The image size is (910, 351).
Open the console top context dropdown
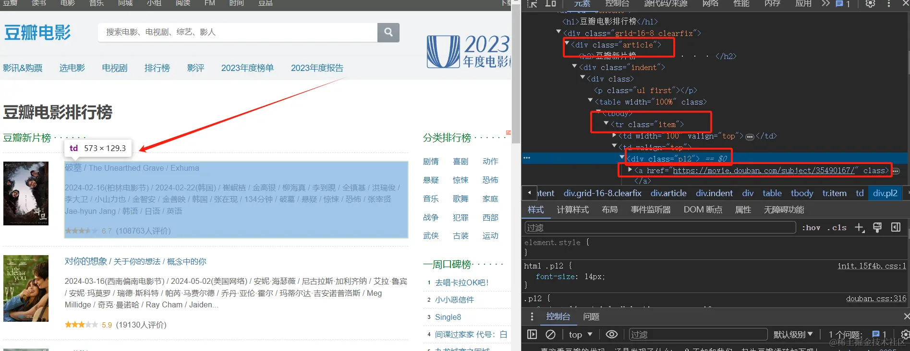pyautogui.click(x=580, y=334)
